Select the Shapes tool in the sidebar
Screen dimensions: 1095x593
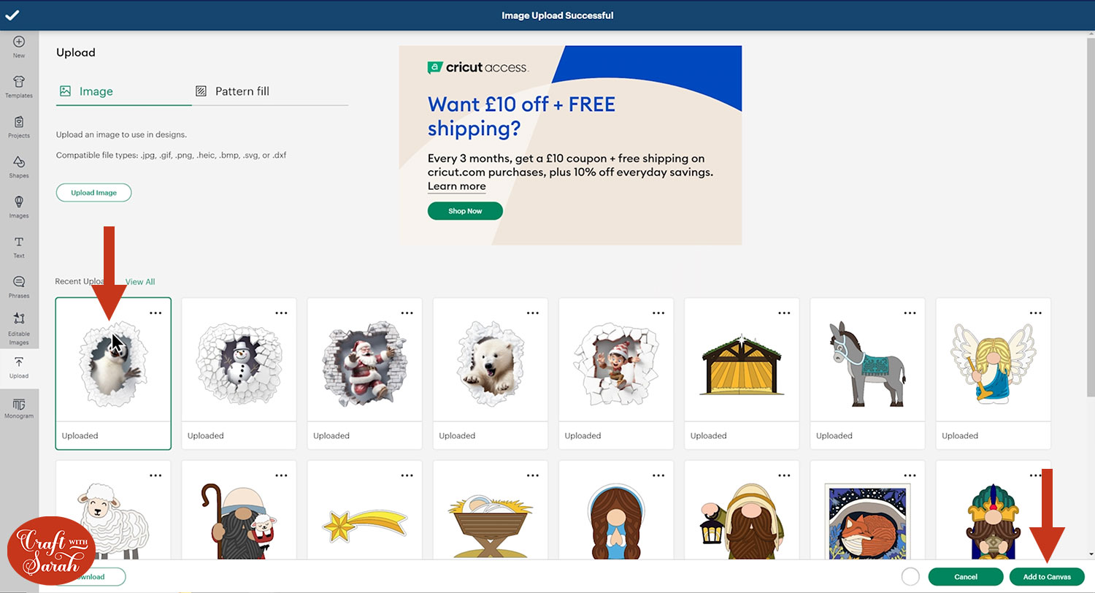[19, 167]
